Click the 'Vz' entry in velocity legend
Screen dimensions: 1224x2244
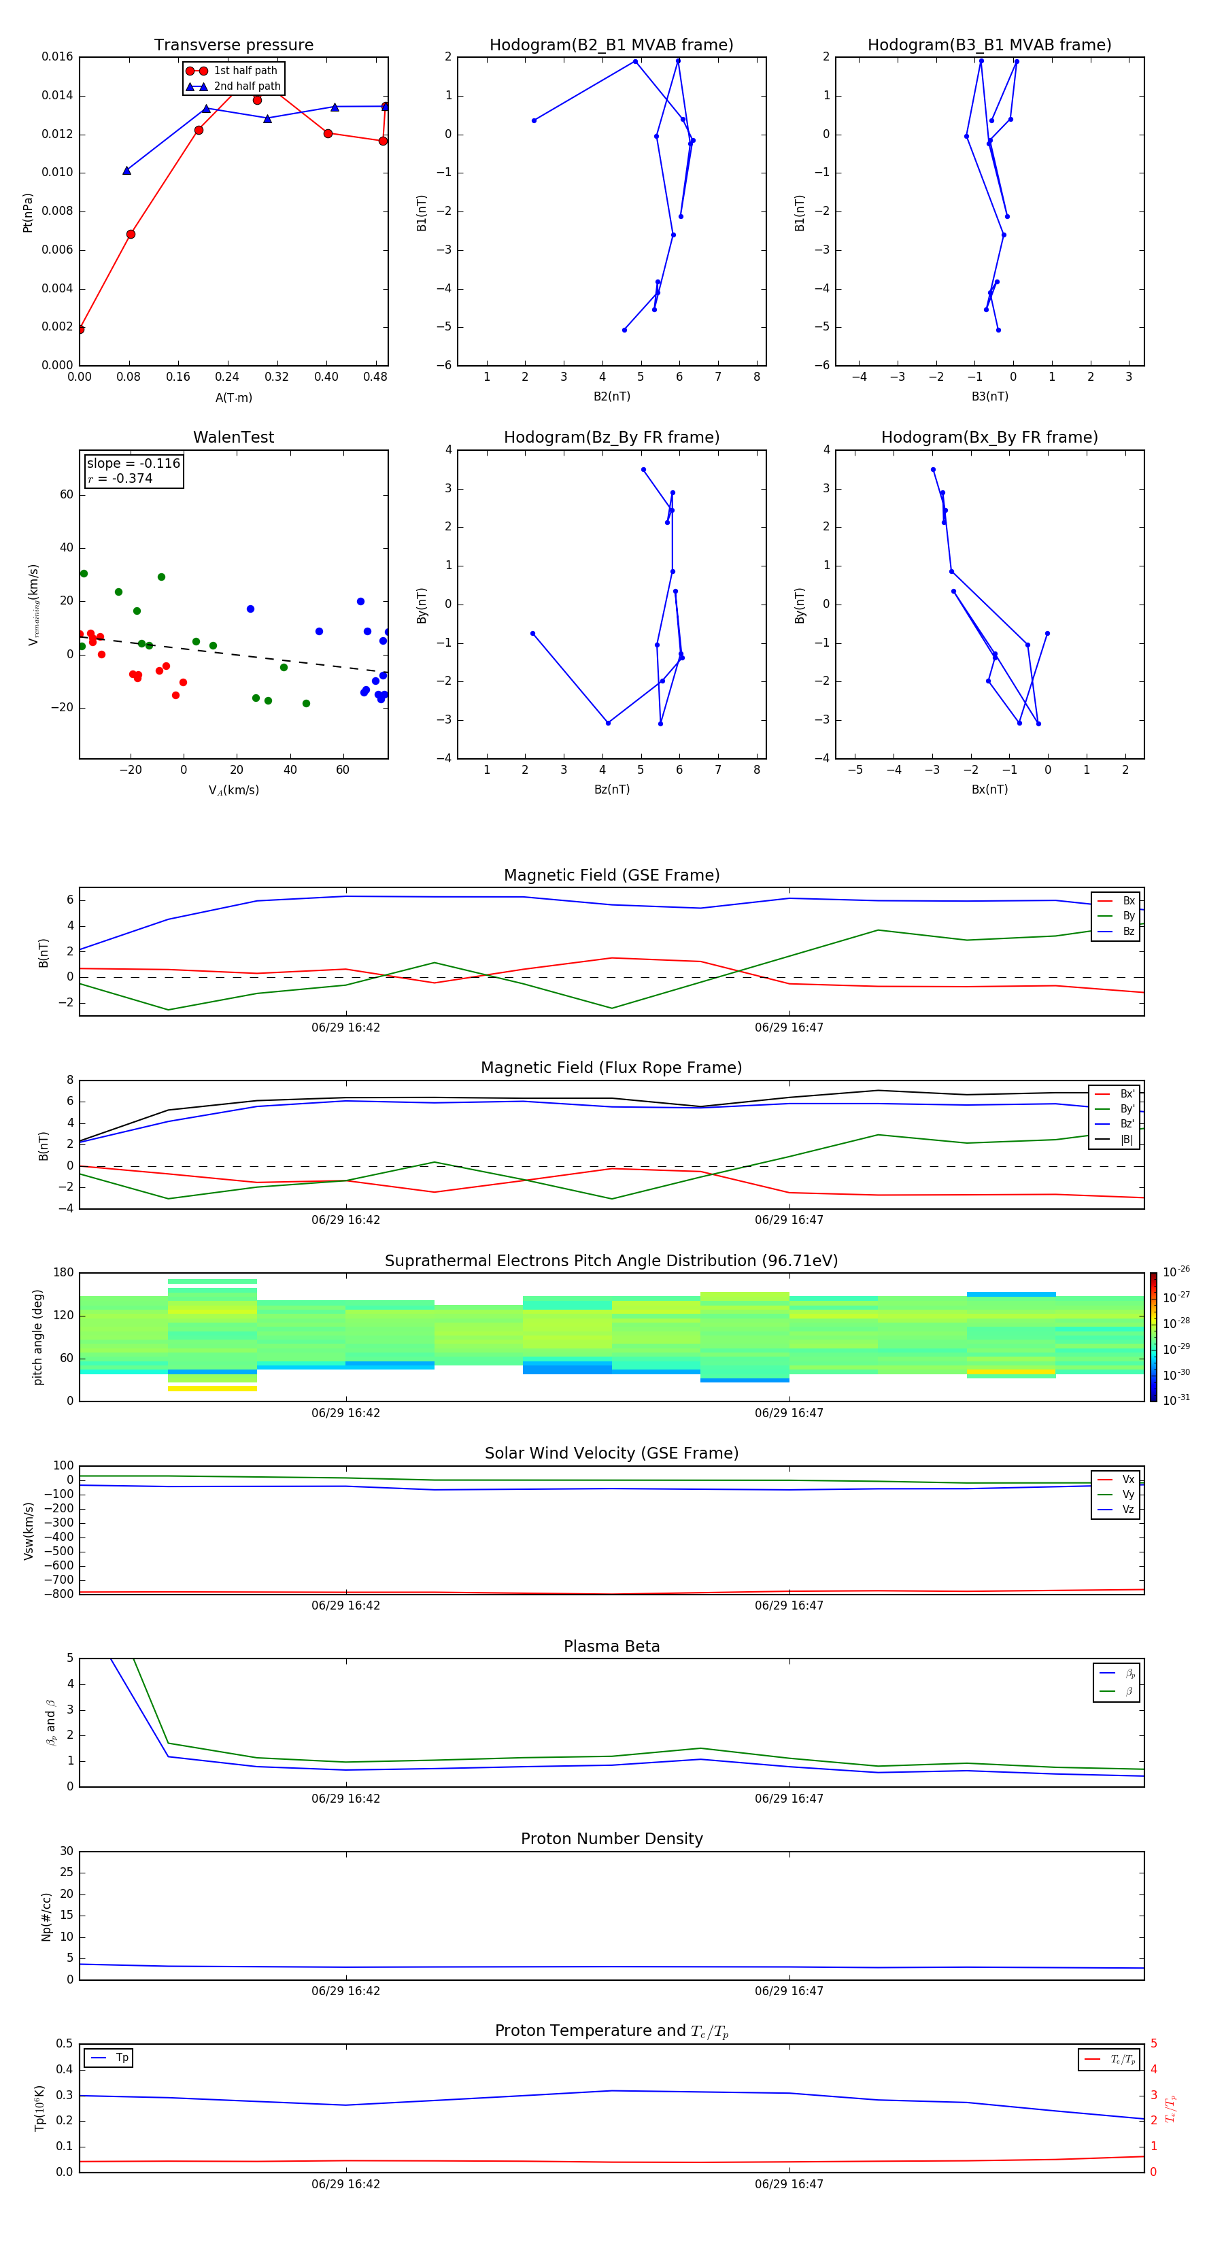coord(1116,1510)
